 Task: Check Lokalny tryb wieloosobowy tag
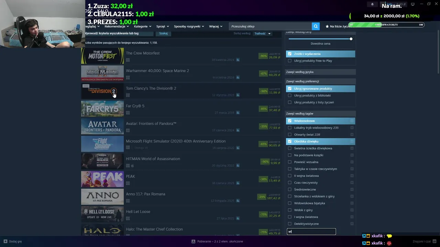(289, 128)
